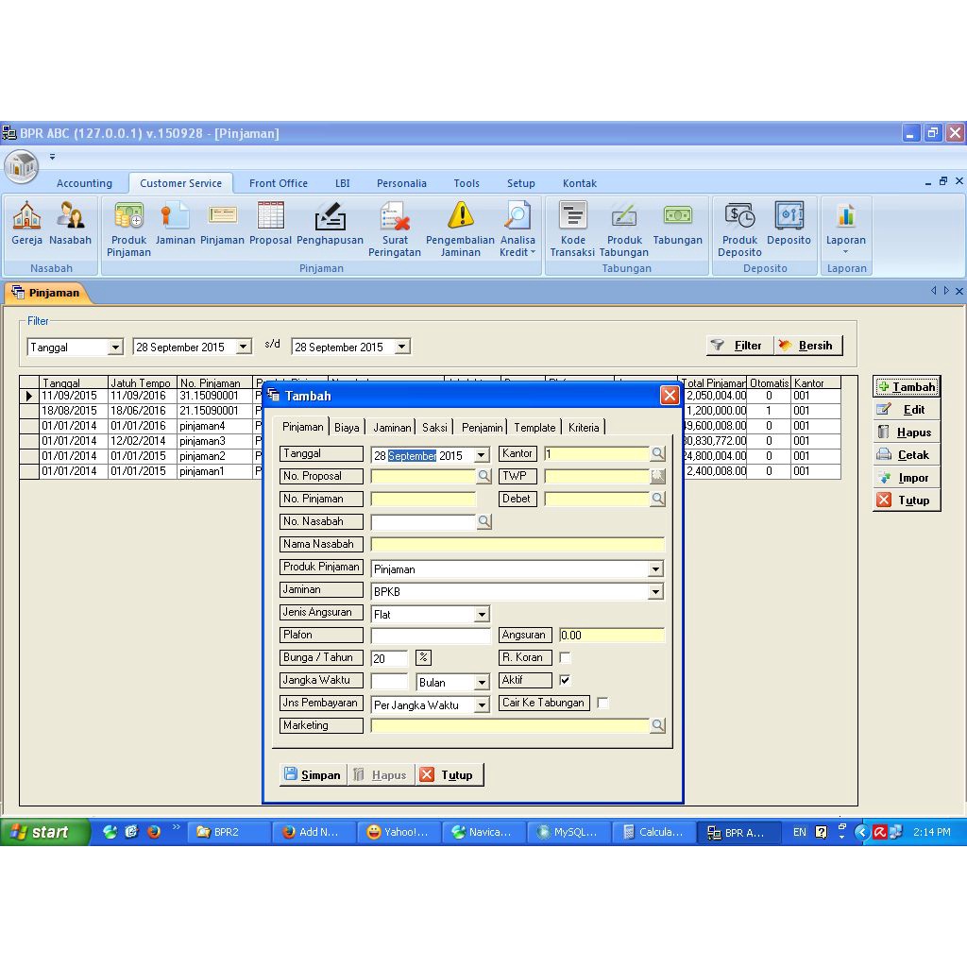Open the Surat Peringatan icon

395,229
